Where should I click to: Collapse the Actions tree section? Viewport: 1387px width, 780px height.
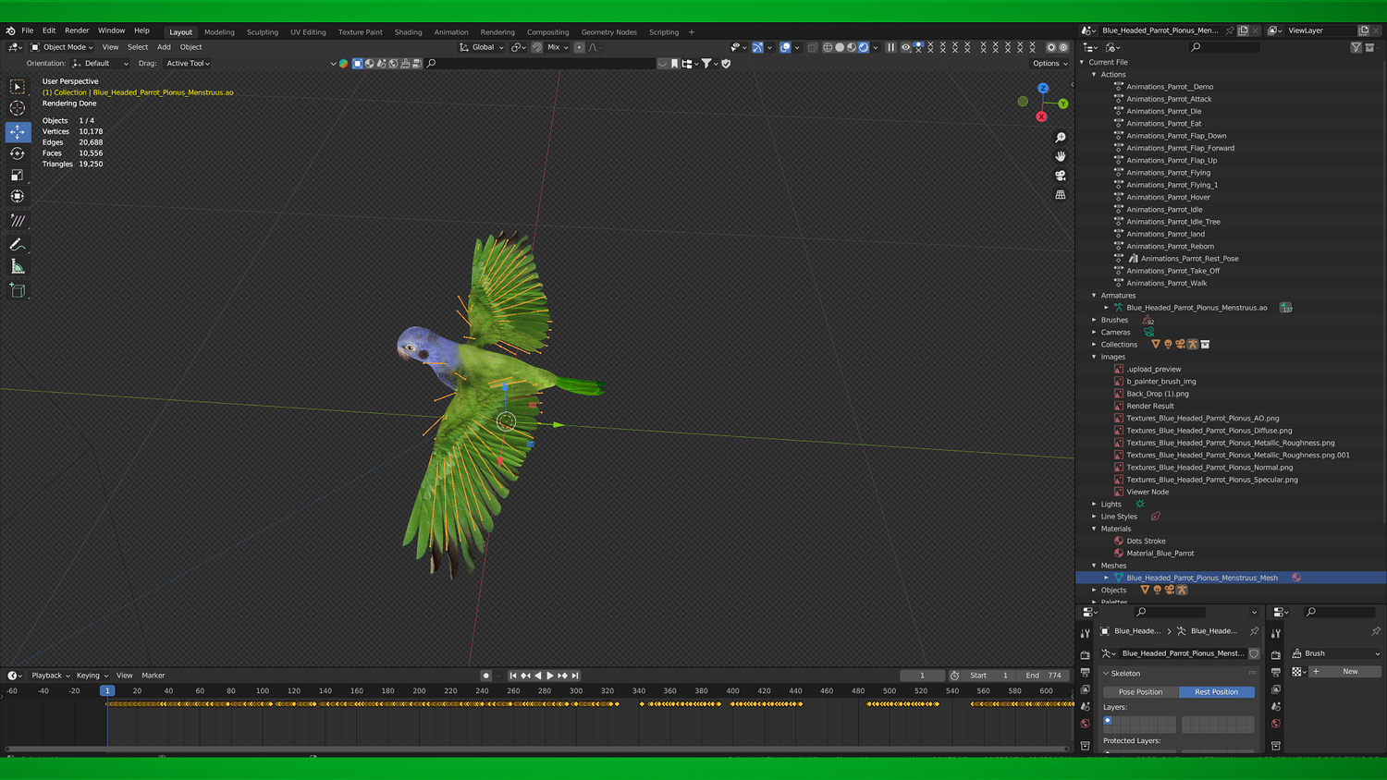pos(1094,75)
